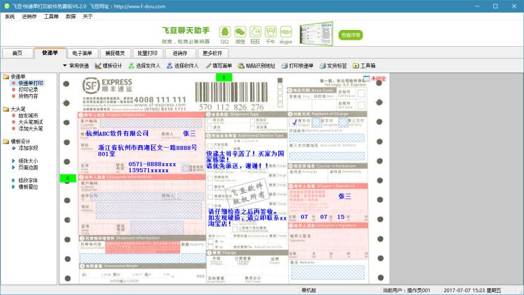524x295 pixels.
Task: Check the 自取件 checkbox box
Action: coord(361,93)
